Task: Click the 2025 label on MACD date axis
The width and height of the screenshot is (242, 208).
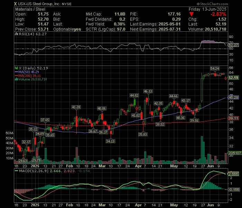Action: point(35,205)
